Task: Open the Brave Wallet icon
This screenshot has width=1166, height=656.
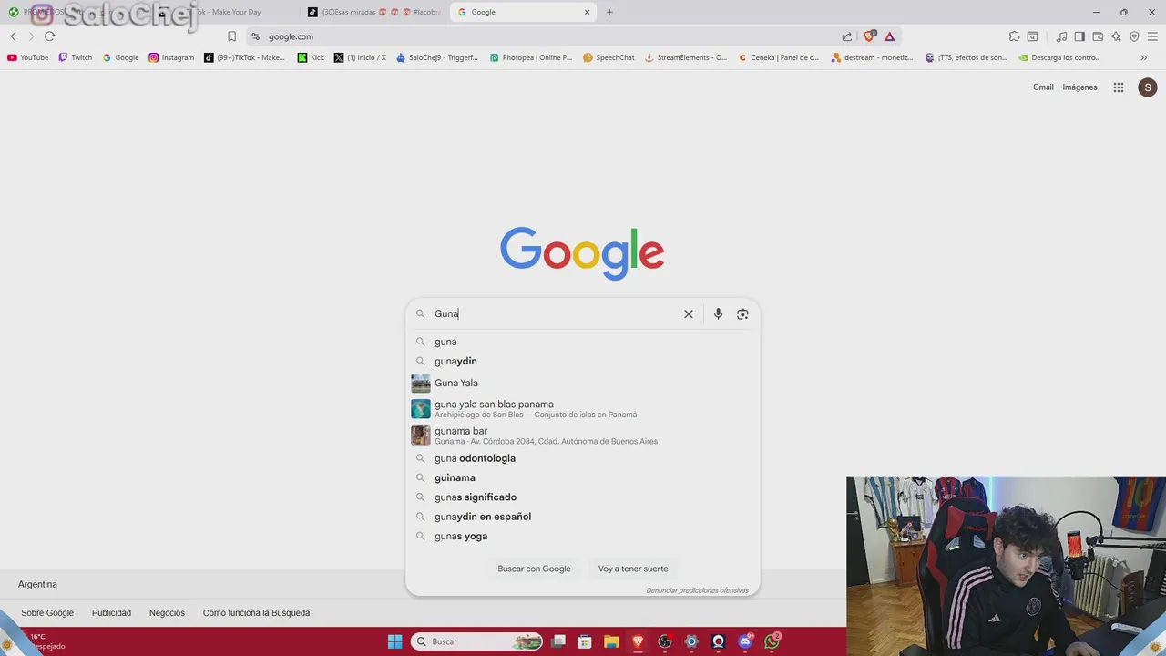Action: coord(1098,36)
